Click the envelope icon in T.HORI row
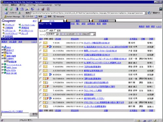The height and width of the screenshot is (122, 163). pyautogui.click(x=45, y=43)
